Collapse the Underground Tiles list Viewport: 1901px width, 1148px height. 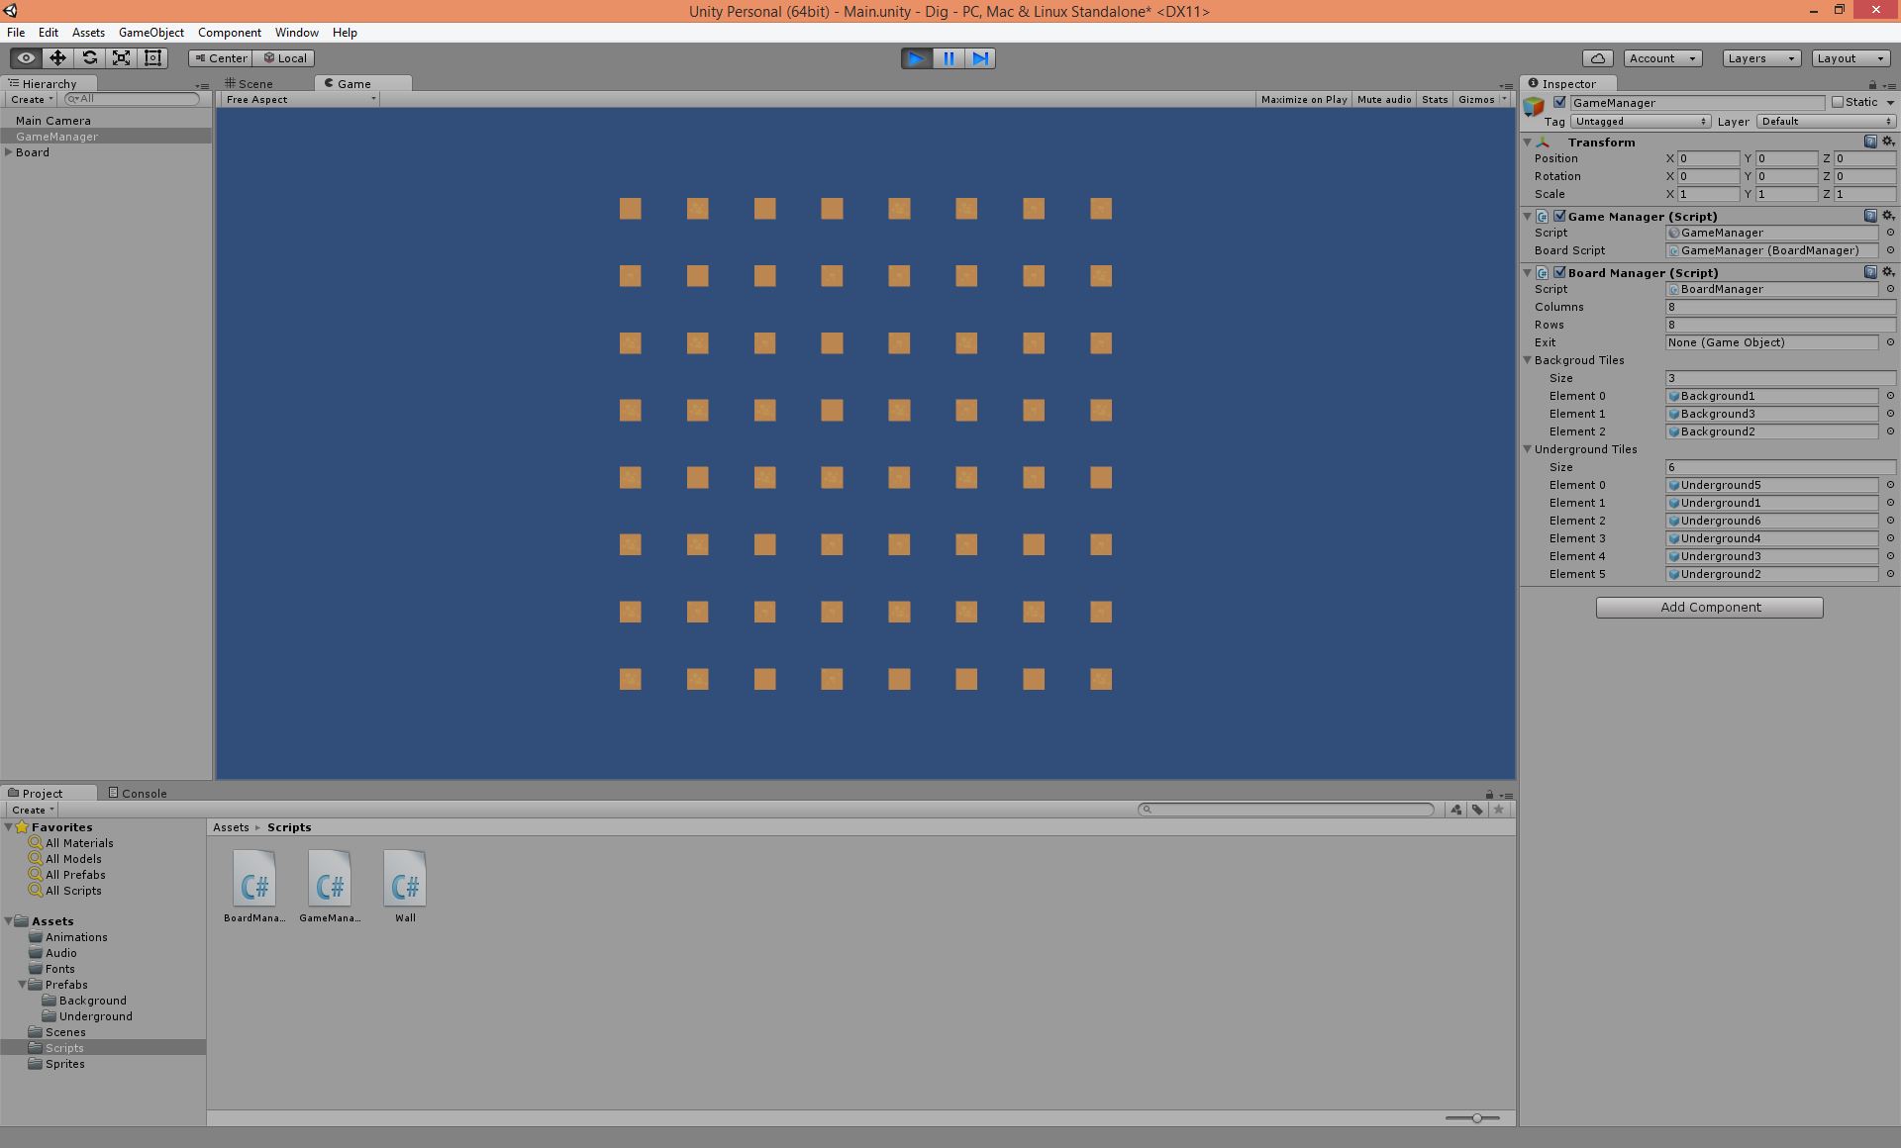point(1528,449)
